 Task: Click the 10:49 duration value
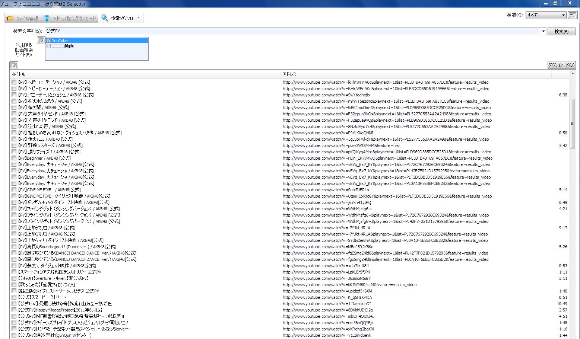[x=562, y=304]
